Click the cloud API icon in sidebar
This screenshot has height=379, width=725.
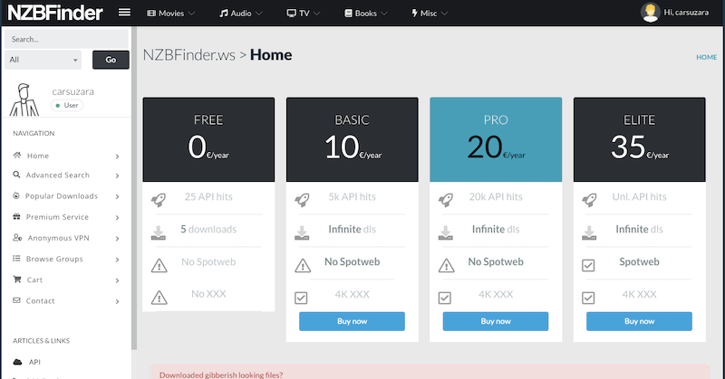(17, 362)
